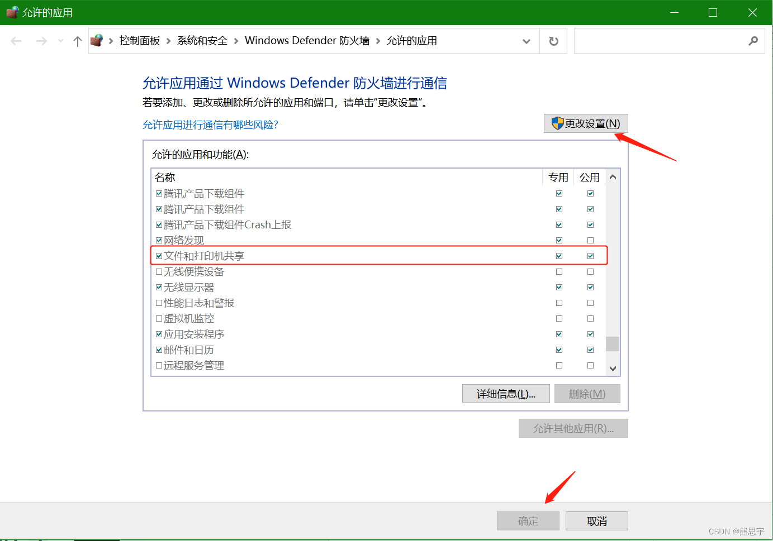Screen dimensions: 773x541
Task: Open 系统和安全 breadcrumb
Action: click(202, 41)
